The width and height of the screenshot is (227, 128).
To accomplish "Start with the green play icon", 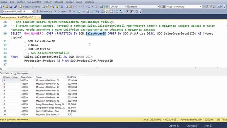I will tap(107, 7).
